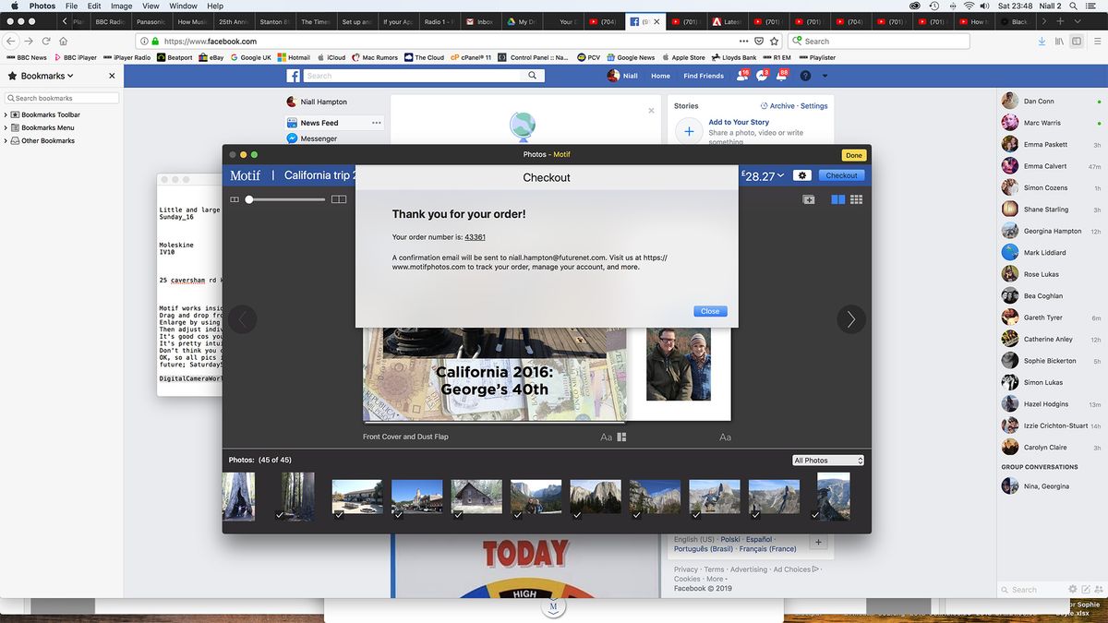The image size is (1108, 623).
Task: Open Facebook notifications bell icon
Action: (x=782, y=76)
